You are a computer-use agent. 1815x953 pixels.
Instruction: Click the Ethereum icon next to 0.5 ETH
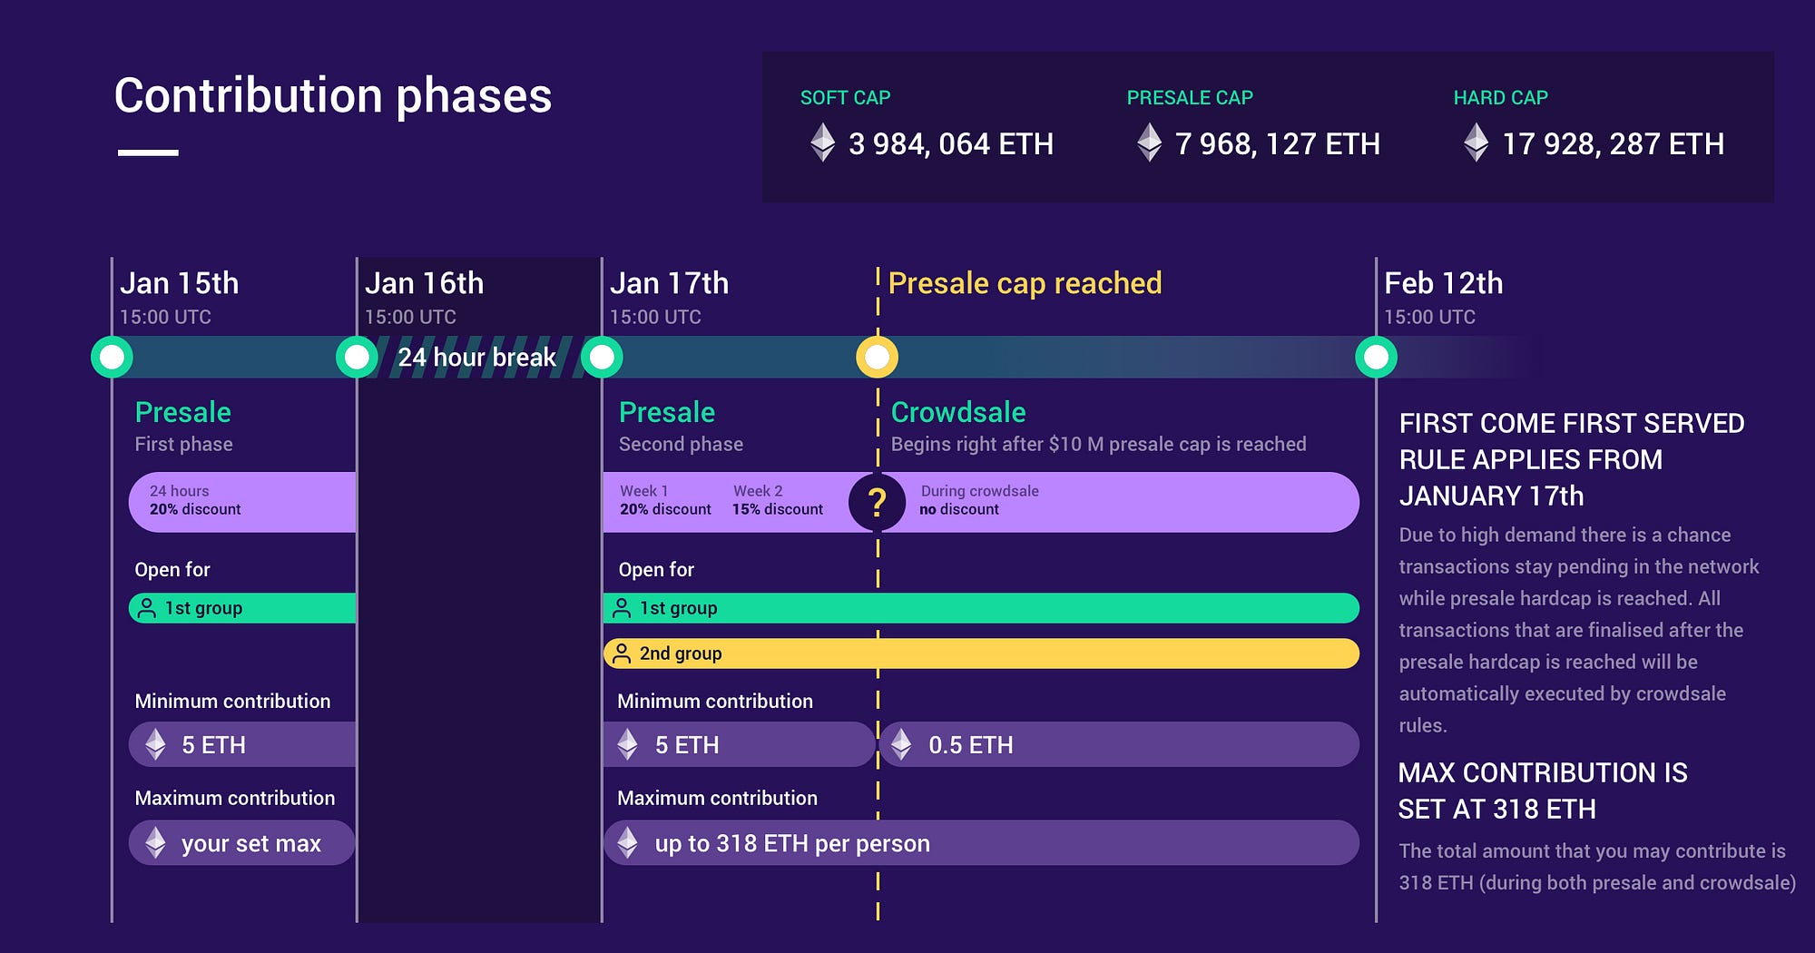tap(901, 744)
